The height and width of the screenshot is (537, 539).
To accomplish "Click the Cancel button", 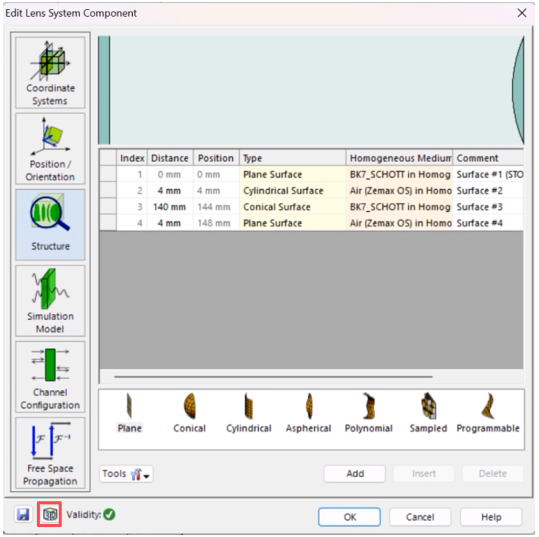I will click(x=420, y=517).
